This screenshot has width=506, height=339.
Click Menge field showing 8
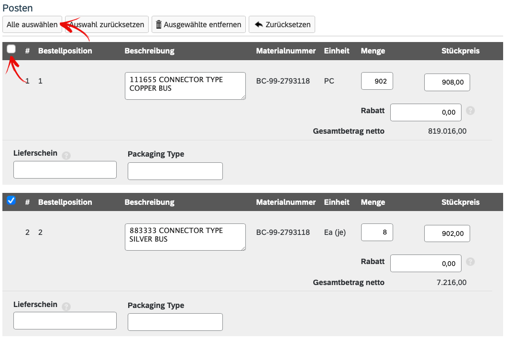[x=377, y=233]
